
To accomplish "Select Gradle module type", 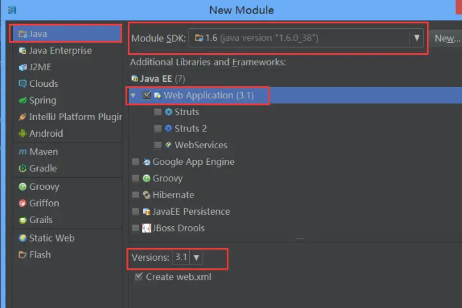I will (67, 168).
